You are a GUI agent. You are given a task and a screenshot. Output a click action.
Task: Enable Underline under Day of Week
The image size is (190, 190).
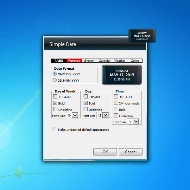(55, 109)
